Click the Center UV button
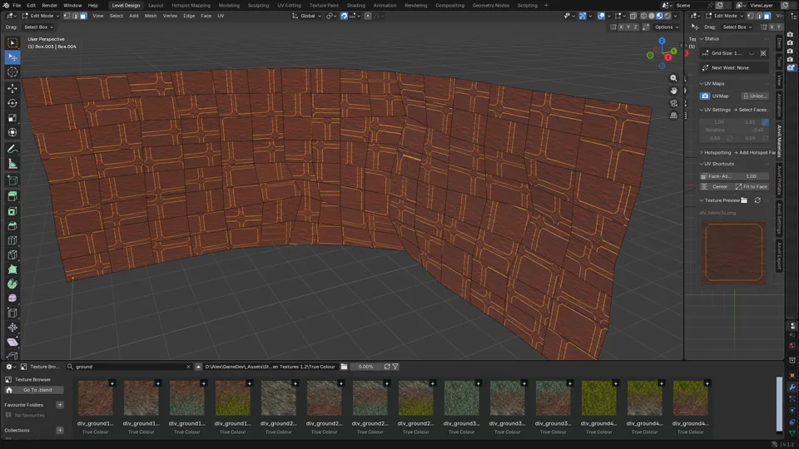This screenshot has height=449, width=799. 716,187
